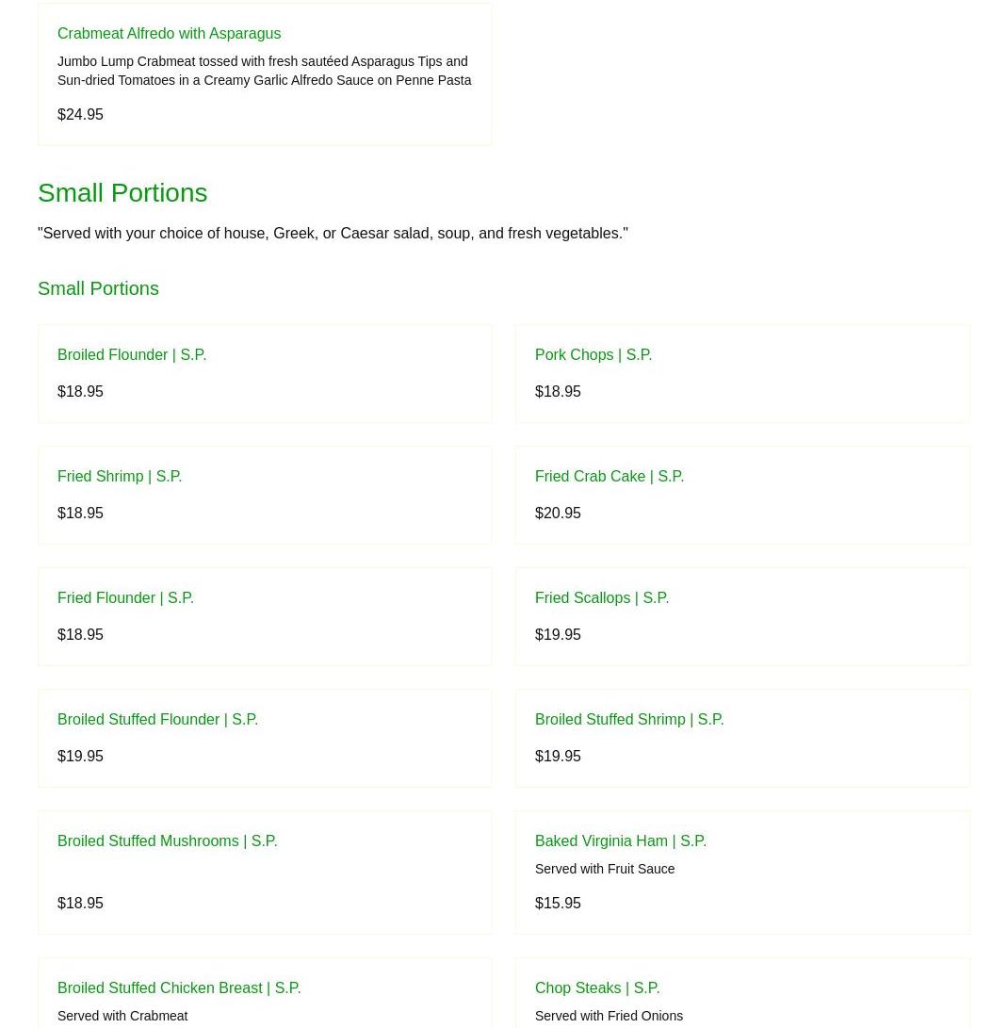Click the large Small Portions heading
This screenshot has height=1028, width=1008.
(122, 193)
